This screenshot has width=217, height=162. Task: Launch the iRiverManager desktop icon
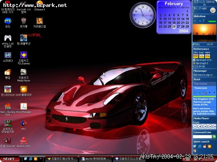point(23,108)
